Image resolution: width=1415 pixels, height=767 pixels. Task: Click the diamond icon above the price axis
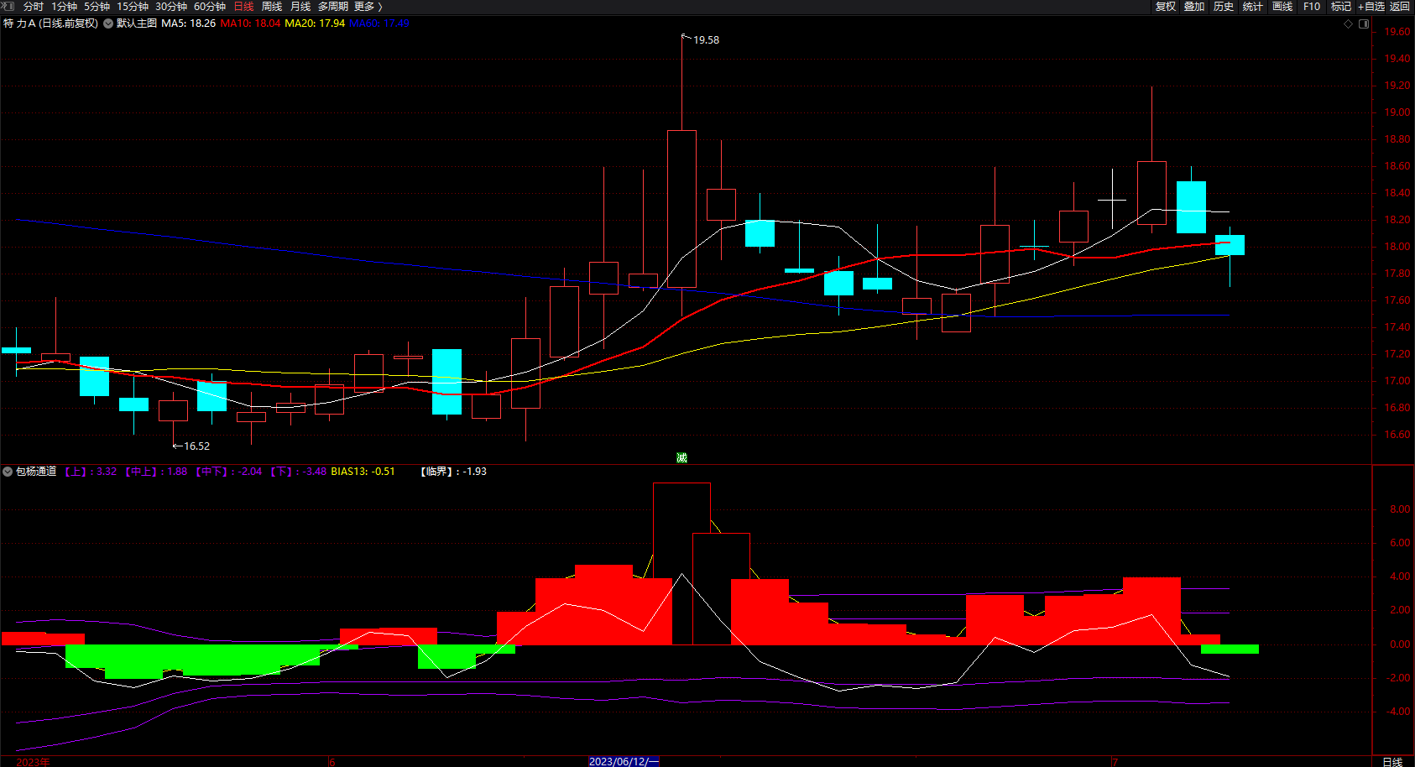(x=1349, y=23)
